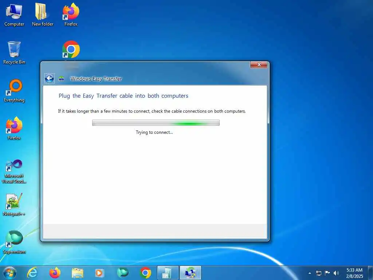
Task: Click the 'If it takes longer' instruction text
Action: pos(152,111)
